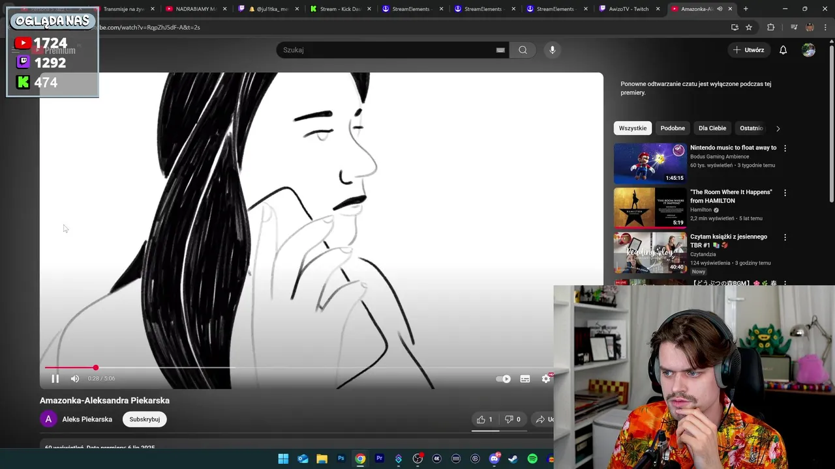Open options menu for the HAMILTON video
The width and height of the screenshot is (835, 469).
tap(785, 193)
